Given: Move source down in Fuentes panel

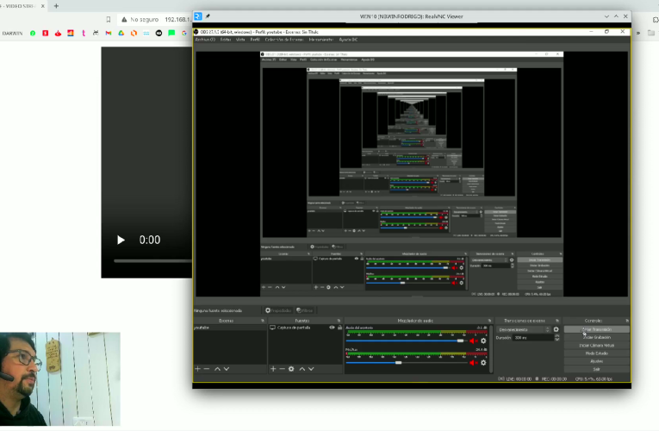Looking at the screenshot, I should [311, 369].
